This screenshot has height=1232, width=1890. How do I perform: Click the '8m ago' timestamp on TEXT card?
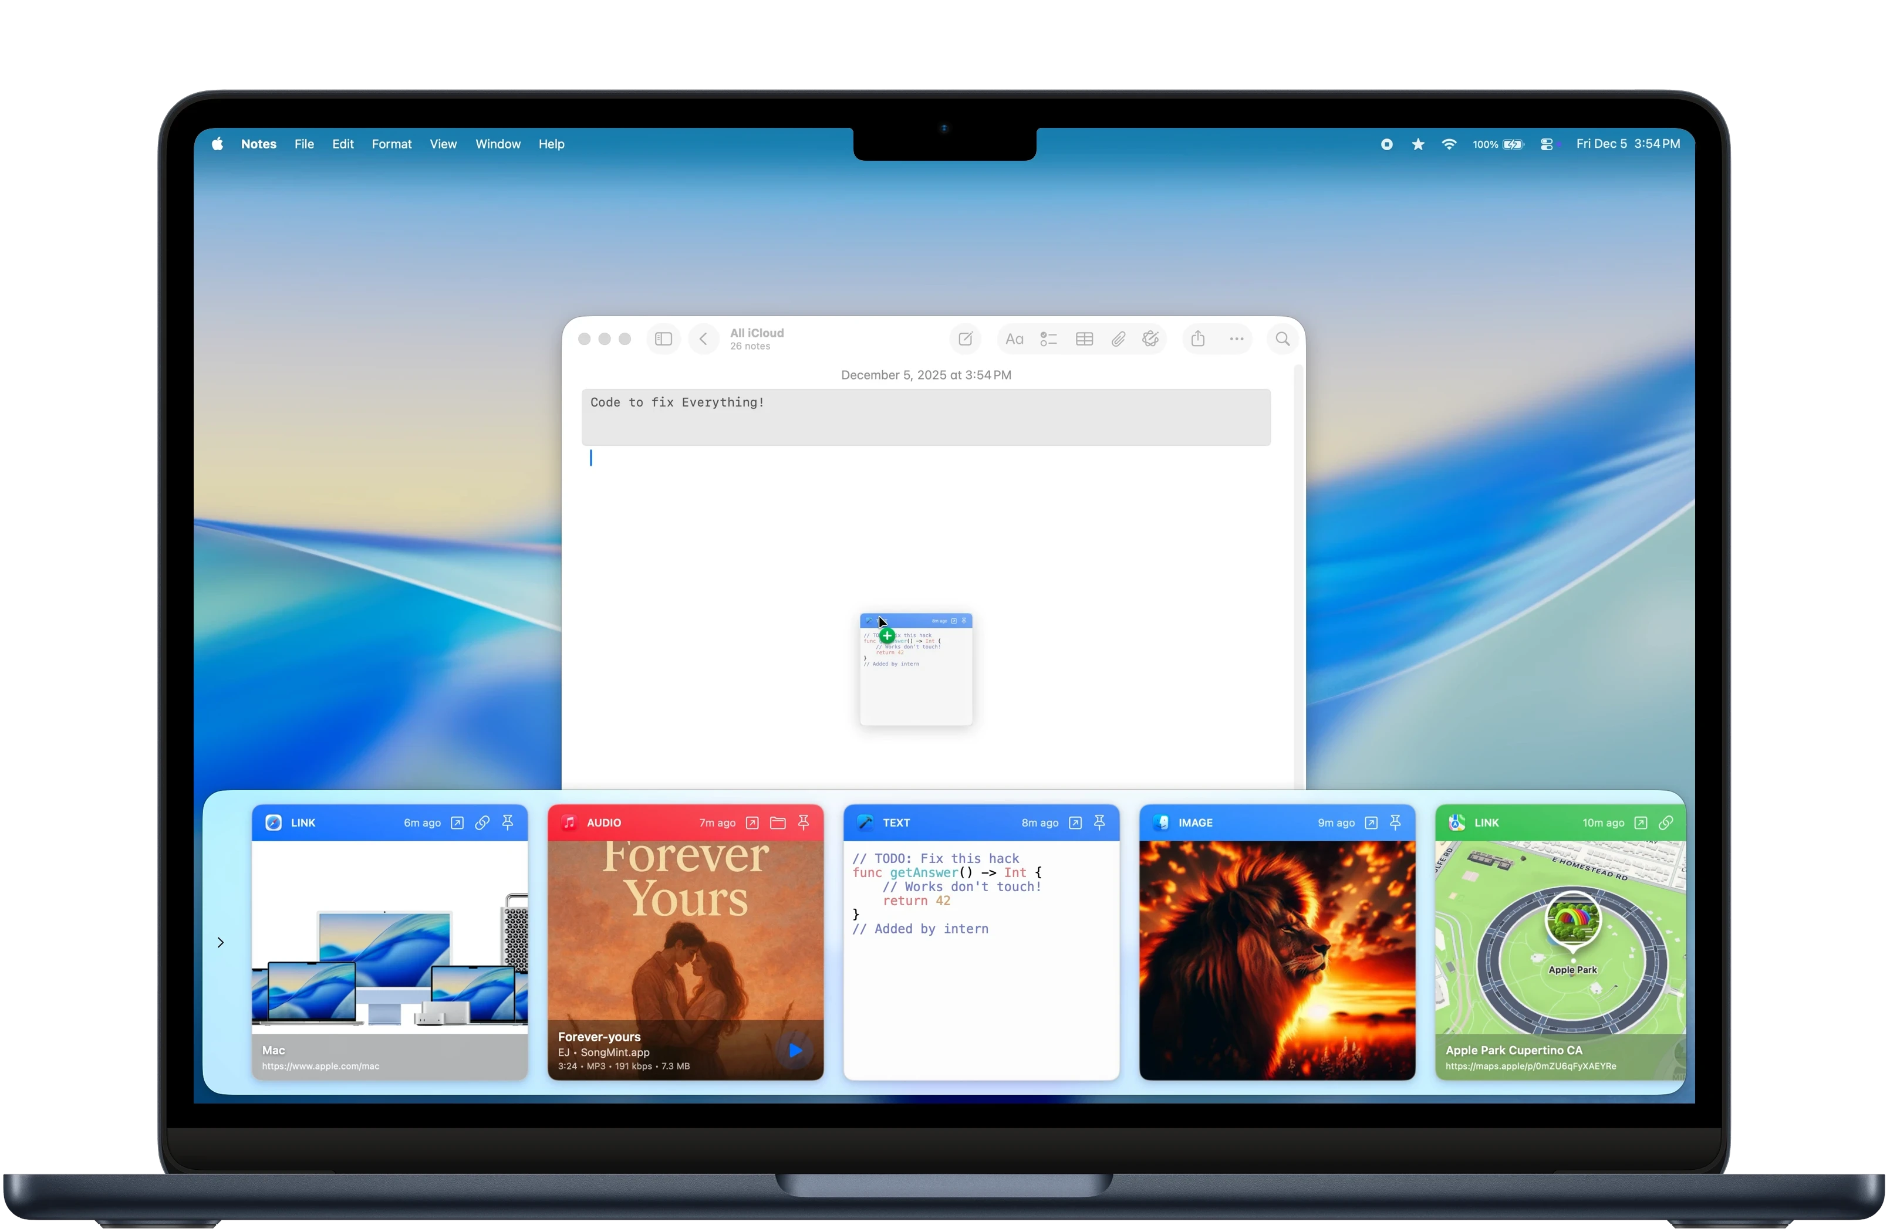pyautogui.click(x=1039, y=823)
